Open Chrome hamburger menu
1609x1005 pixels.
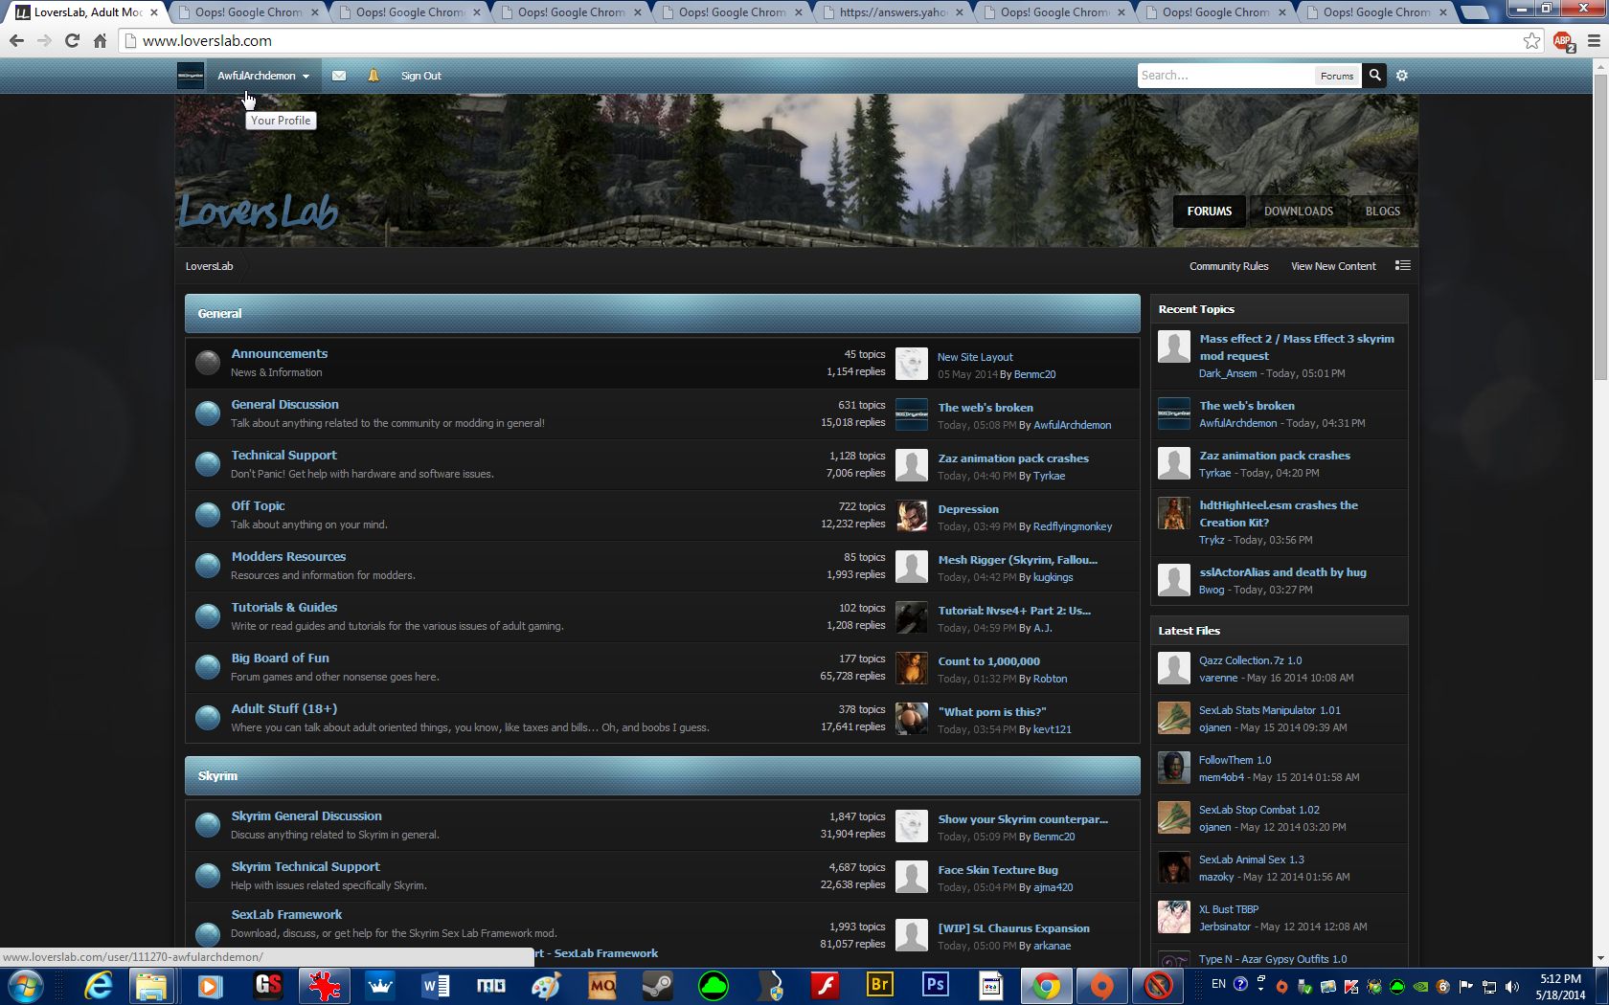[1594, 41]
